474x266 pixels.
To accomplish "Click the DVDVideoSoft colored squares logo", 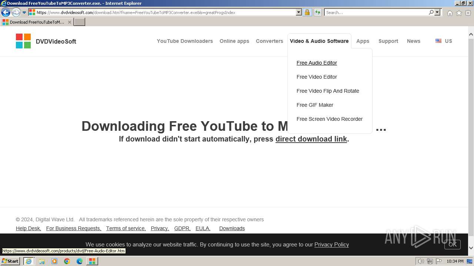I will coord(23,41).
